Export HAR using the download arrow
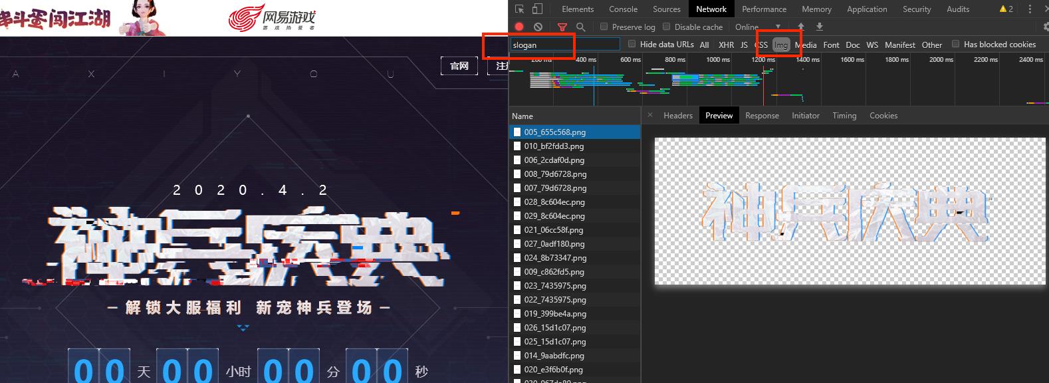 [820, 27]
